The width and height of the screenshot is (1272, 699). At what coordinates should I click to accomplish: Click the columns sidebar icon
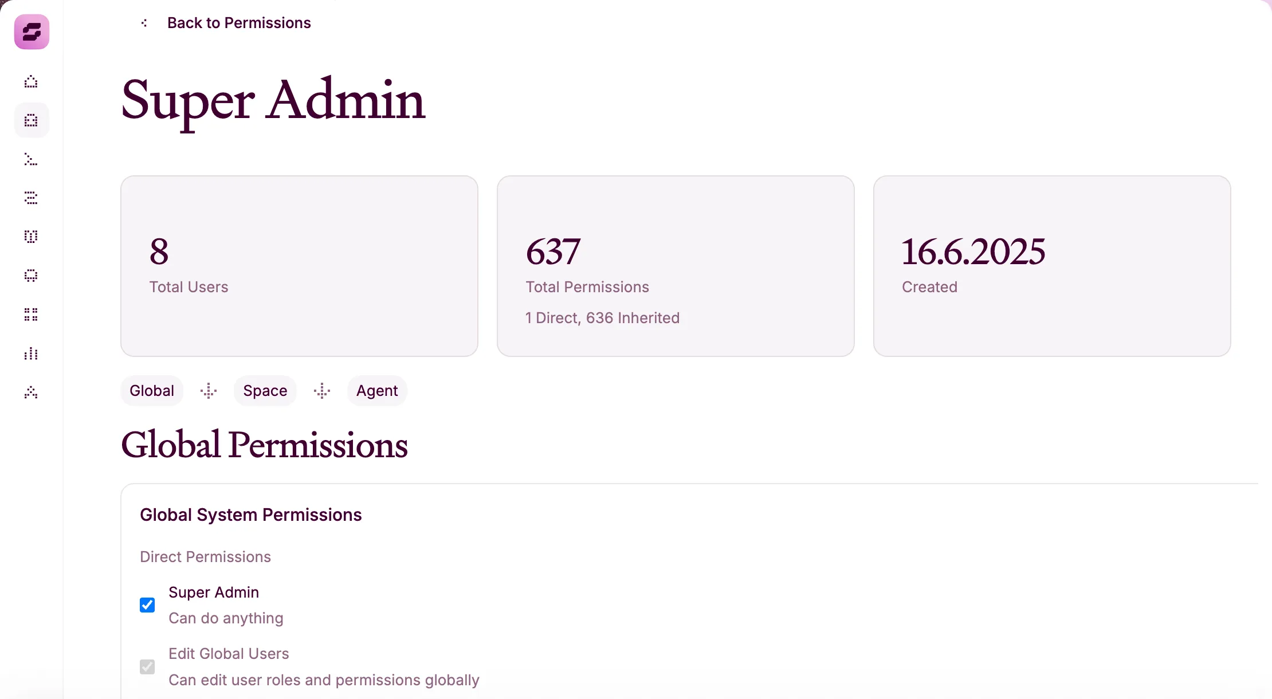point(31,237)
